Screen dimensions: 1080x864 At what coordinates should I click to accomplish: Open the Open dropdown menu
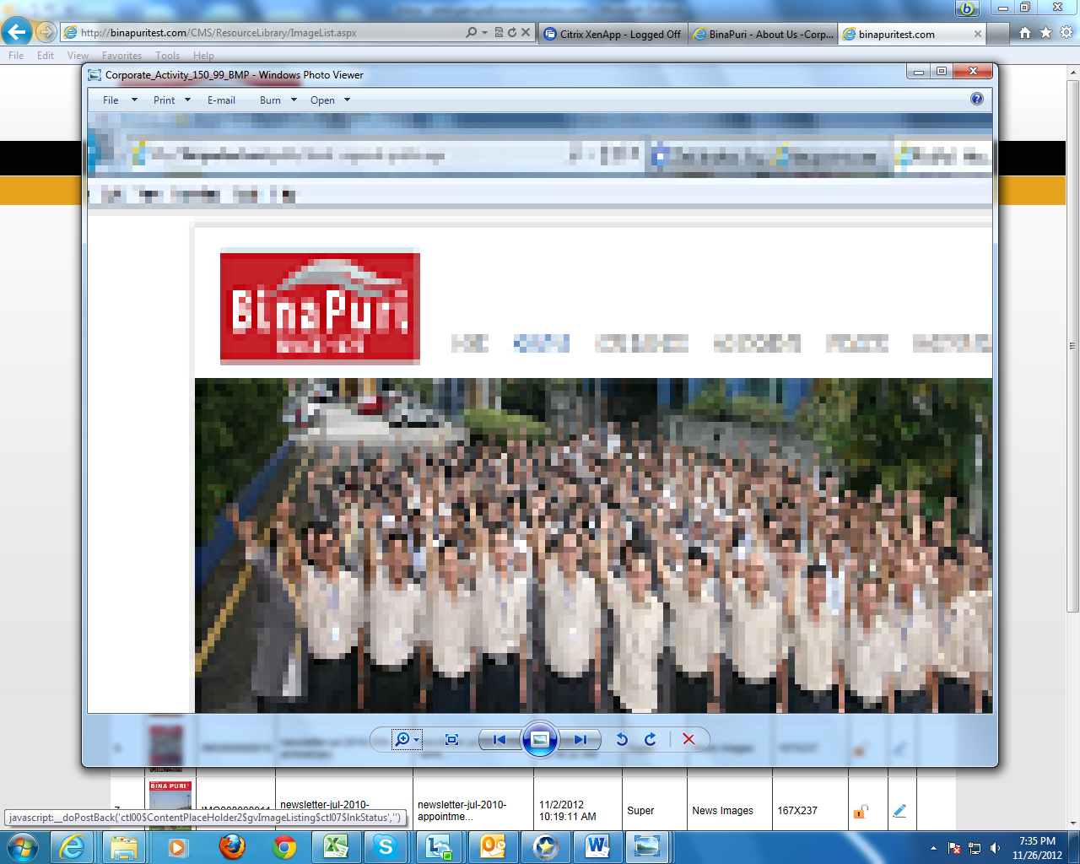pyautogui.click(x=329, y=100)
